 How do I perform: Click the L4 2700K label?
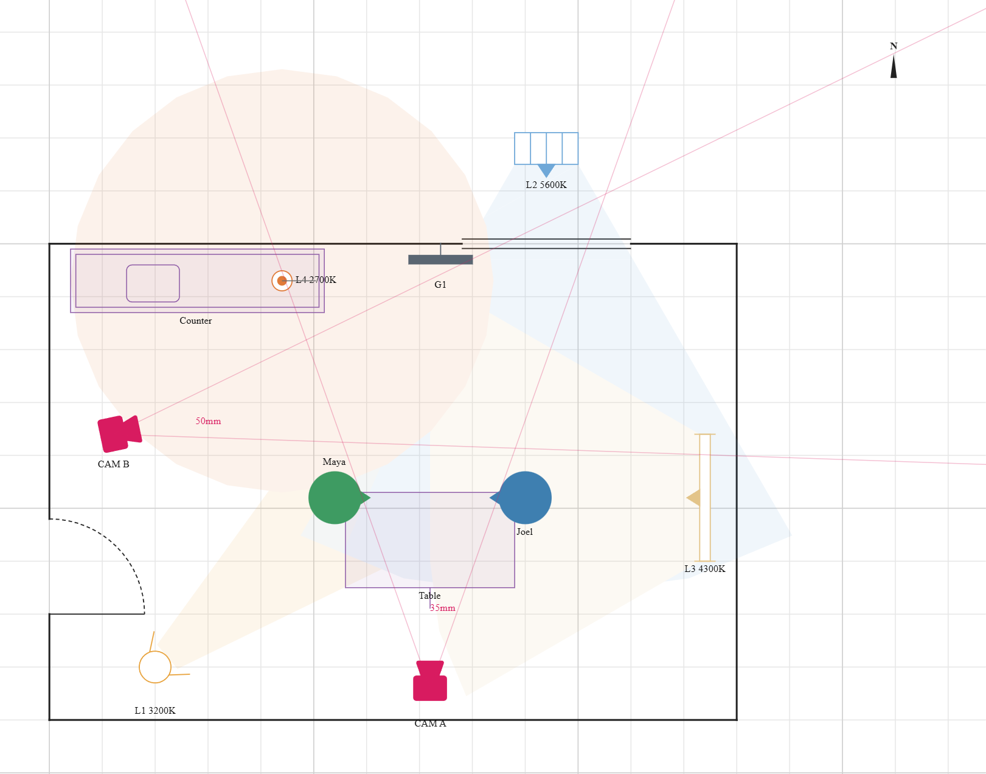tap(316, 280)
